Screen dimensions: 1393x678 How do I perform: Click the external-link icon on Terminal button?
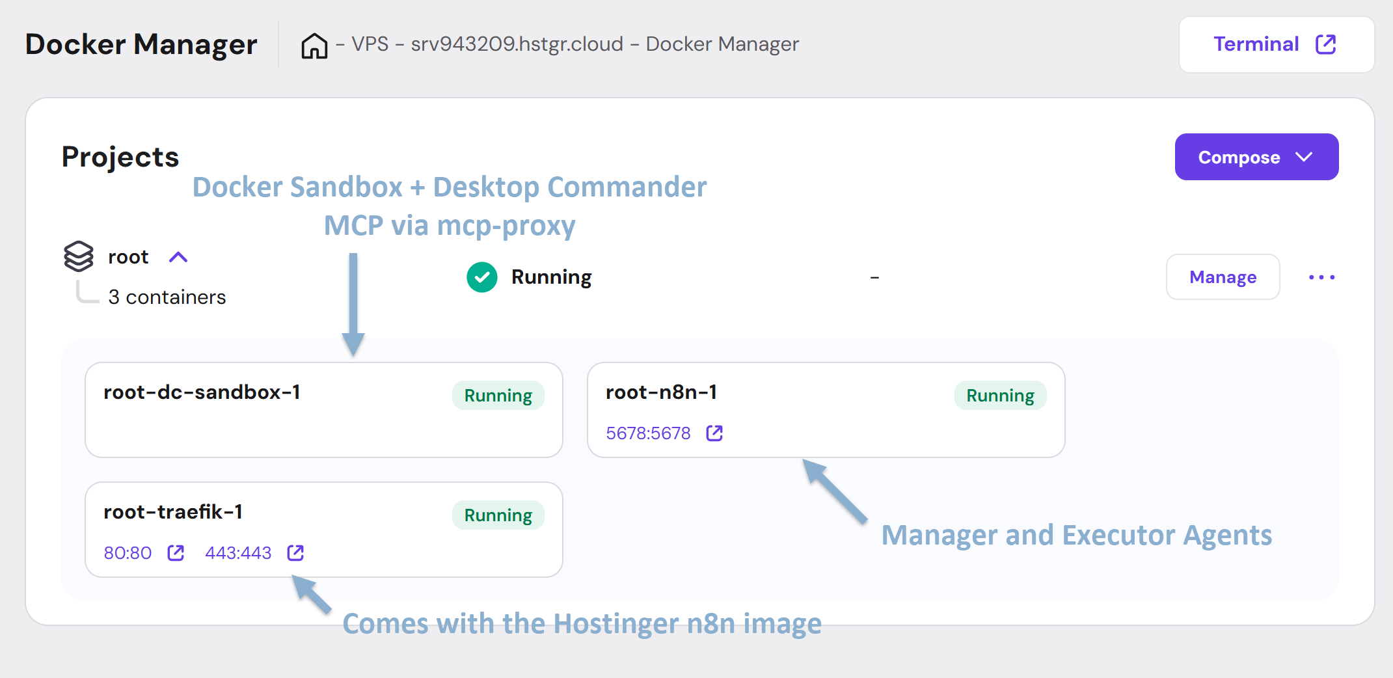1325,44
